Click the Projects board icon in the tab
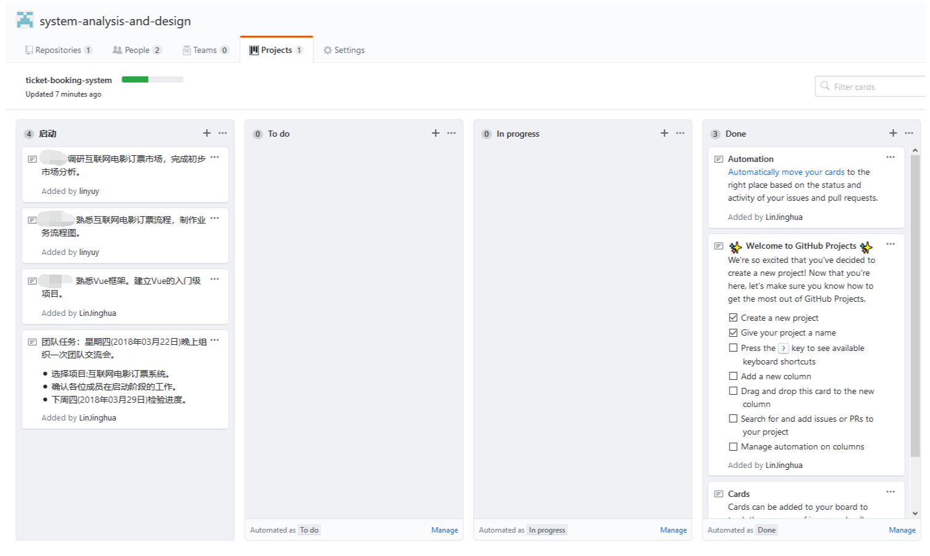The height and width of the screenshot is (556, 930). coord(253,50)
